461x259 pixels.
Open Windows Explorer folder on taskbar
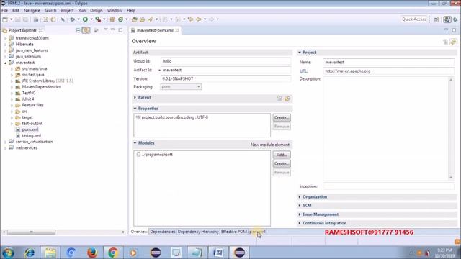pyautogui.click(x=50, y=253)
